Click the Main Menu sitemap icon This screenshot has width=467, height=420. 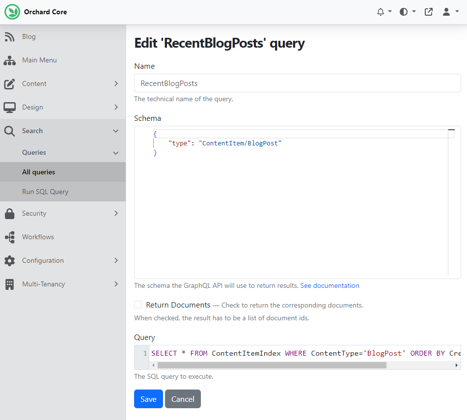pos(9,60)
